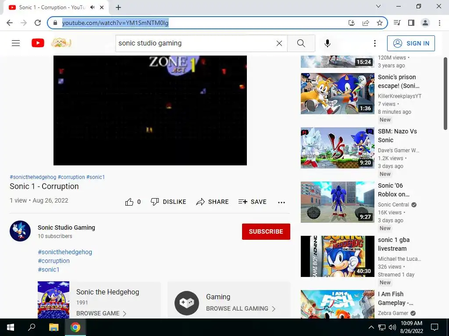Open the Chrome three-dot menu
This screenshot has height=336, width=449.
(x=439, y=23)
